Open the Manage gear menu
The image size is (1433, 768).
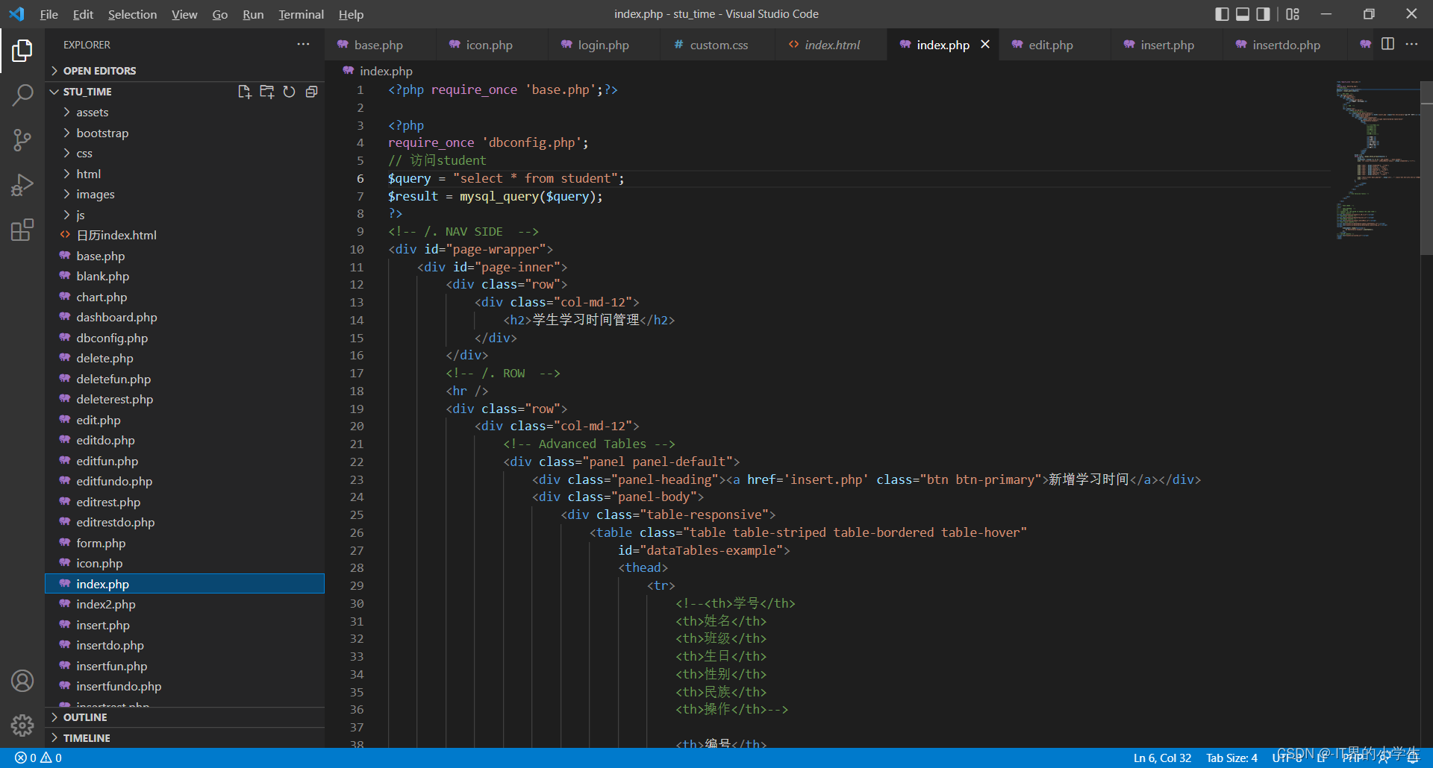pyautogui.click(x=22, y=725)
